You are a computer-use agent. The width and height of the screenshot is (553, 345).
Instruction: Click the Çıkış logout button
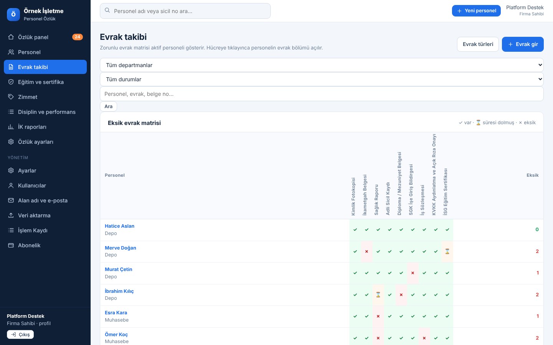(20, 335)
